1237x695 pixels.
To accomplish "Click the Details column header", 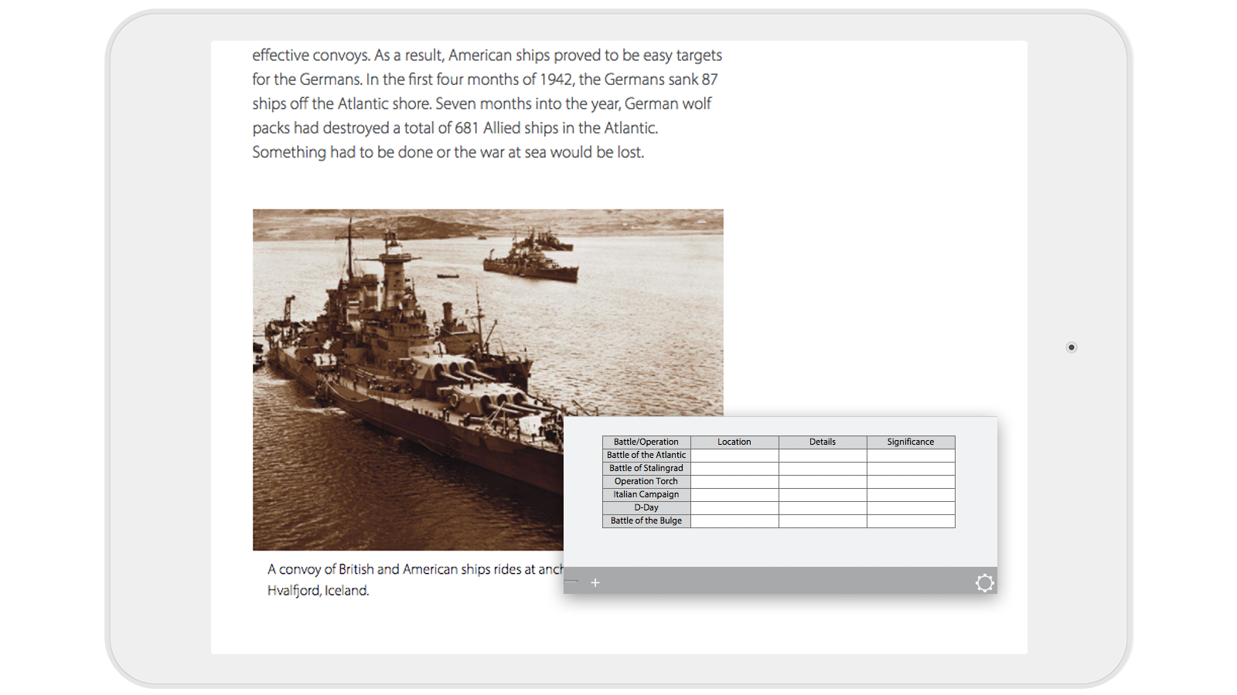I will click(823, 442).
